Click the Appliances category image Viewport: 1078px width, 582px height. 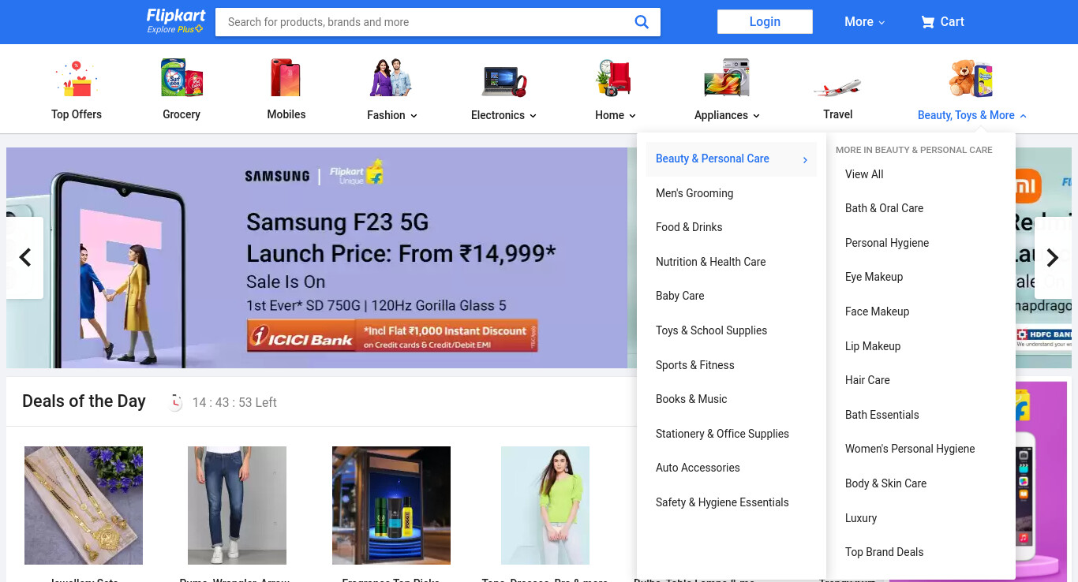tap(727, 78)
